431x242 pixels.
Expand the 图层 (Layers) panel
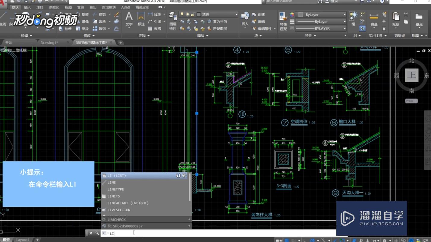click(x=203, y=36)
